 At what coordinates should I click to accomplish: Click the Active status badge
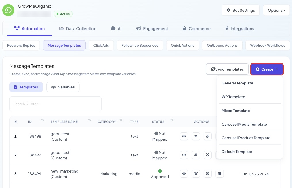click(x=63, y=14)
